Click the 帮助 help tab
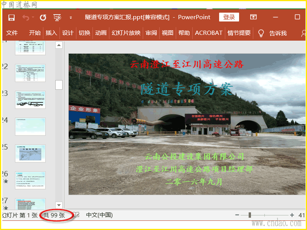The height and width of the screenshot is (230, 307). (184, 33)
